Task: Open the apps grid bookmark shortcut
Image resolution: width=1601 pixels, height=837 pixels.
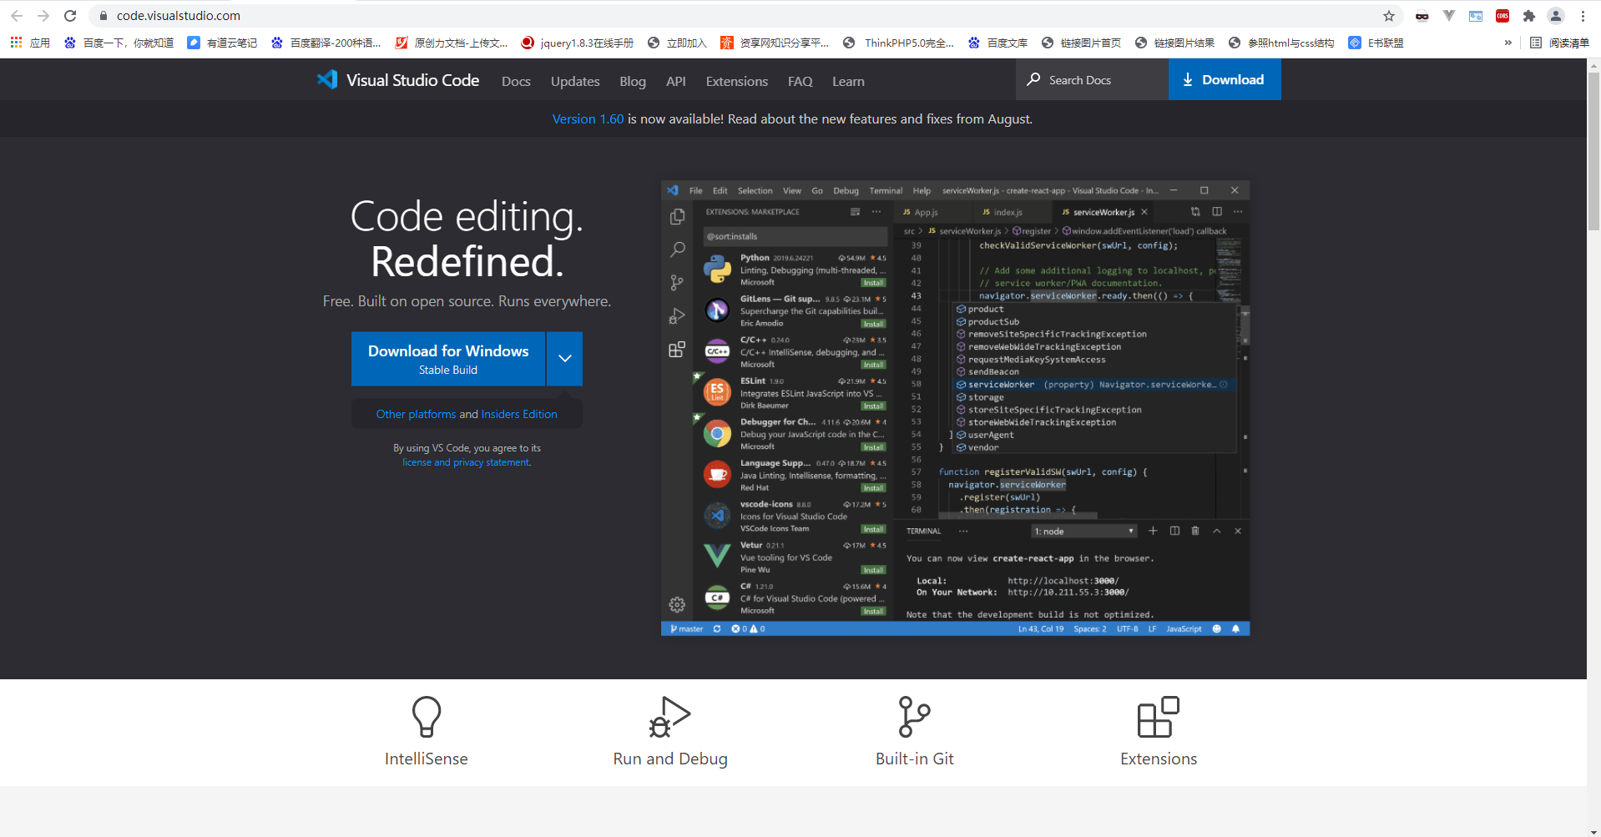Action: coord(30,43)
